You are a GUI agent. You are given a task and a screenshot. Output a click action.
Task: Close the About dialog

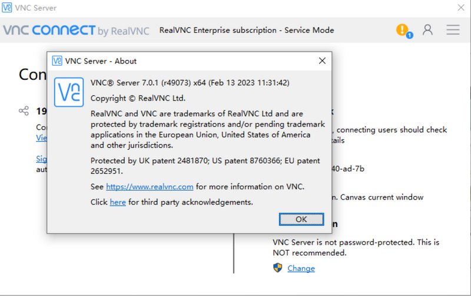click(x=322, y=61)
